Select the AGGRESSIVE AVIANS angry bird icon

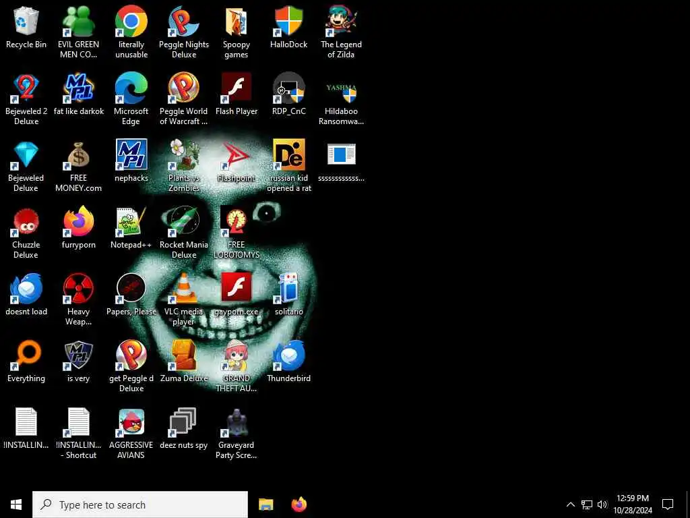[x=131, y=422]
